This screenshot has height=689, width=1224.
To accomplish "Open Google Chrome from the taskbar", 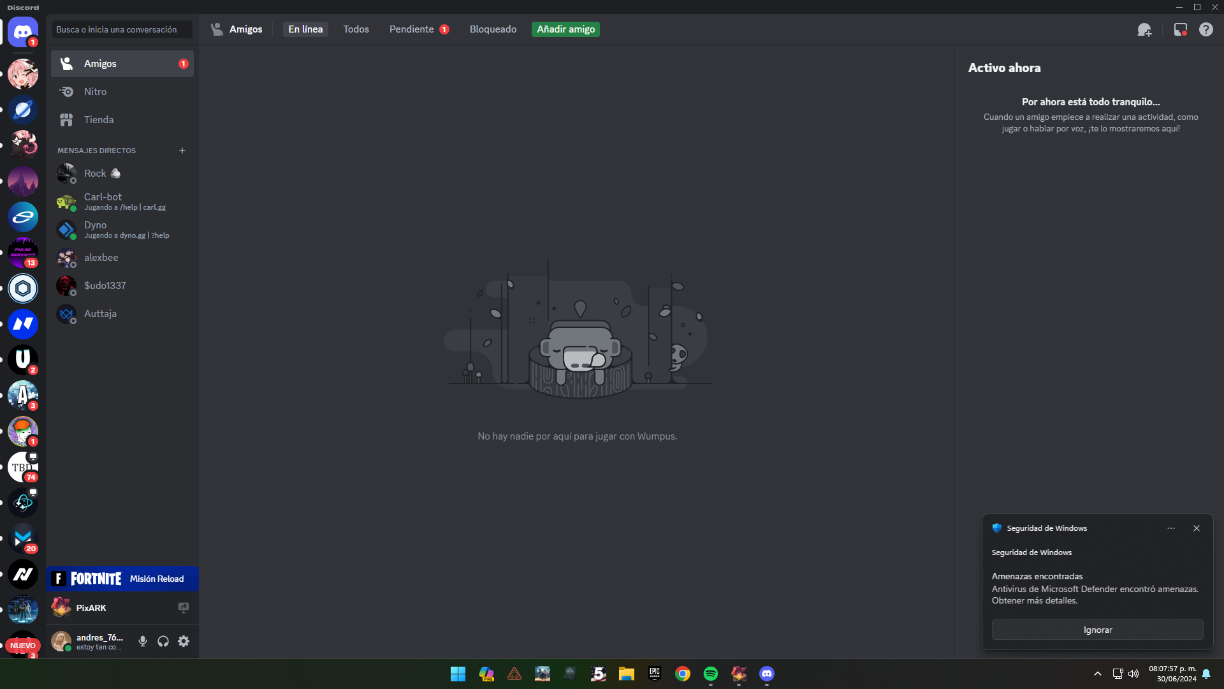I will pos(683,674).
